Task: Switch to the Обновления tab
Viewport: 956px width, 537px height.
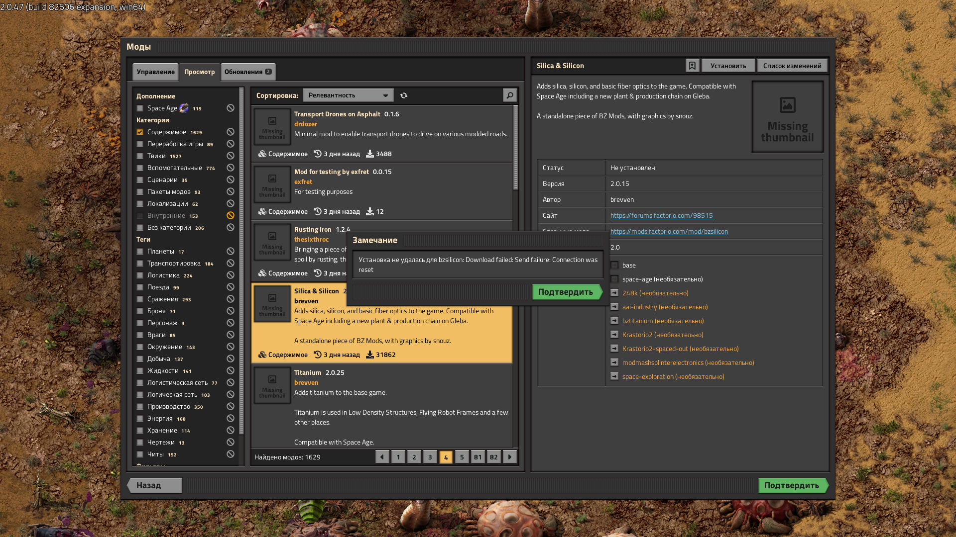Action: tap(247, 72)
